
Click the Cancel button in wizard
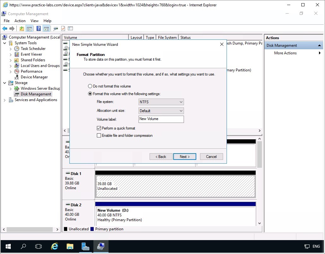211,157
